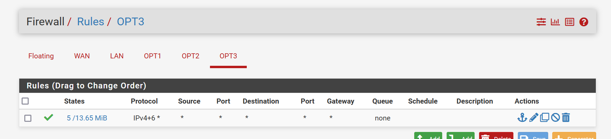Open the status bar chart icon
The image size is (611, 139).
click(x=555, y=22)
